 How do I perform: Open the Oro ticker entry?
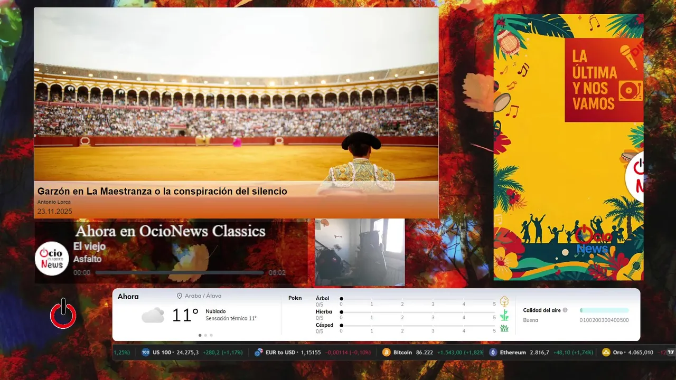(x=634, y=352)
